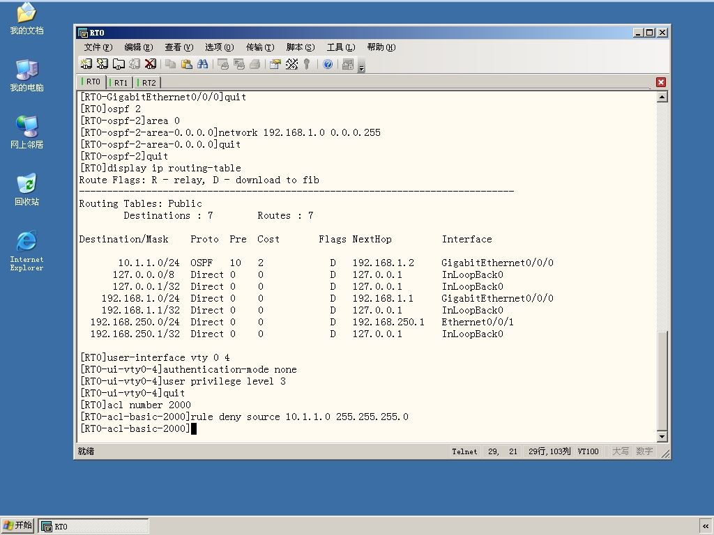Open the 编辑(E) menu
The image size is (714, 535).
click(139, 47)
